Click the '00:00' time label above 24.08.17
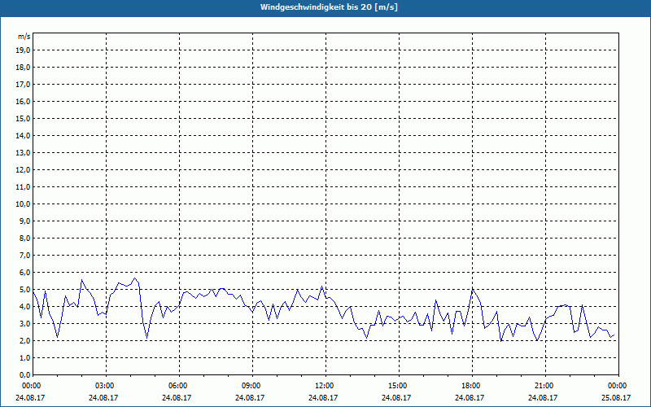651x407 pixels. tap(31, 386)
